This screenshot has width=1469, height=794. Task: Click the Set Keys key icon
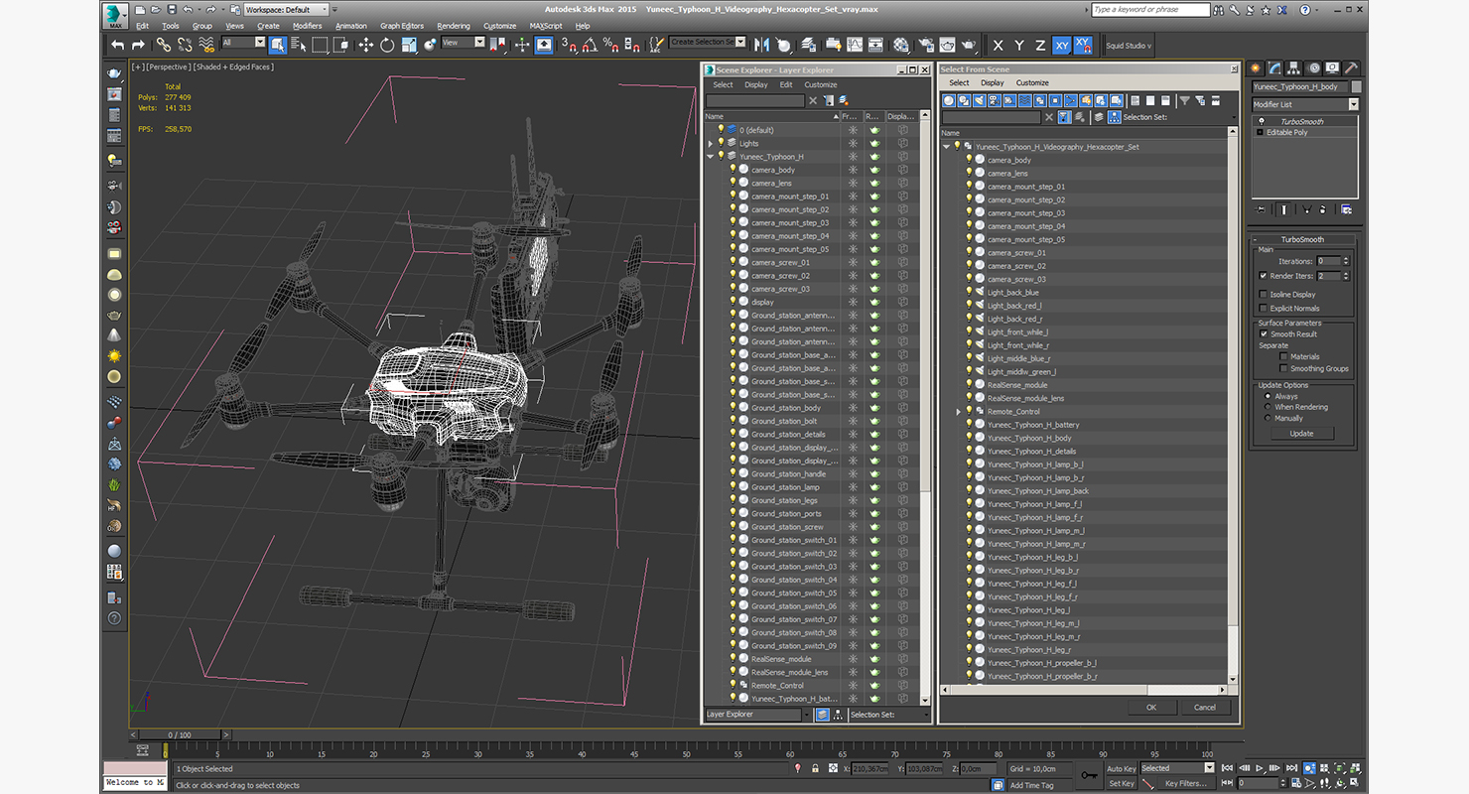tap(1090, 774)
